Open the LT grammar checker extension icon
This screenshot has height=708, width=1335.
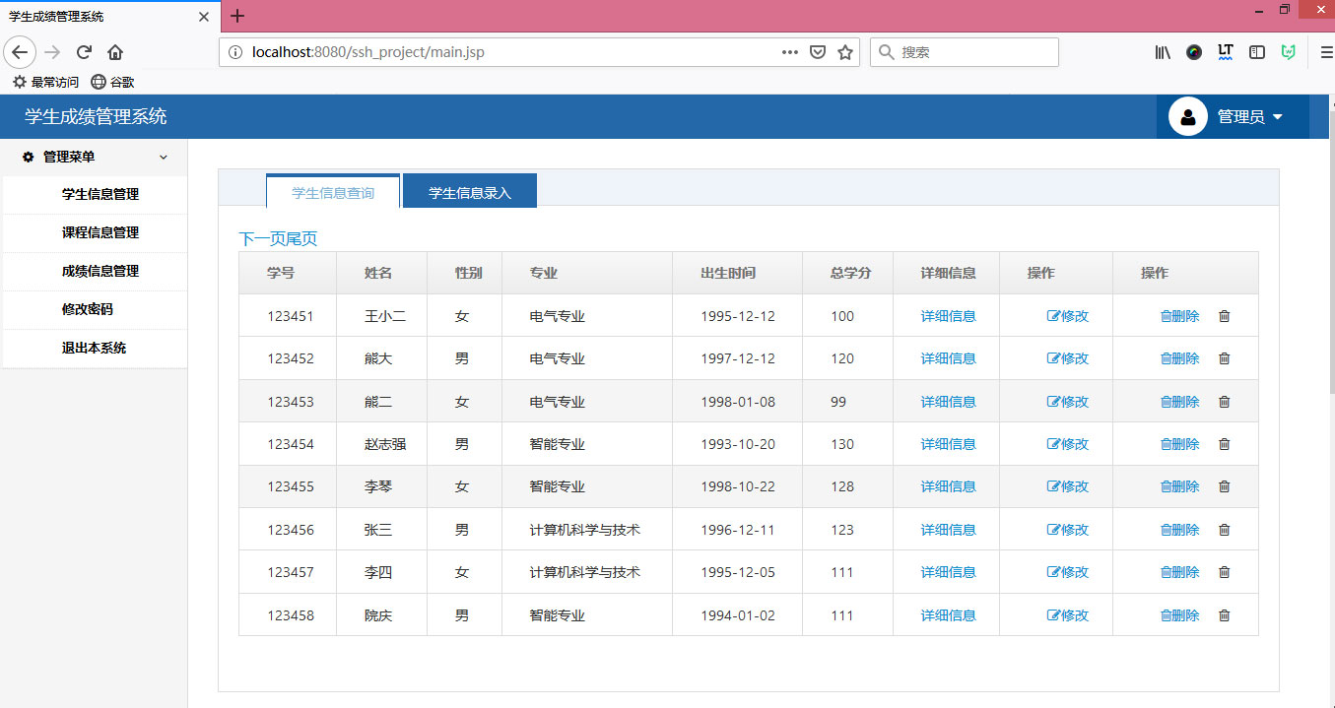[x=1225, y=52]
